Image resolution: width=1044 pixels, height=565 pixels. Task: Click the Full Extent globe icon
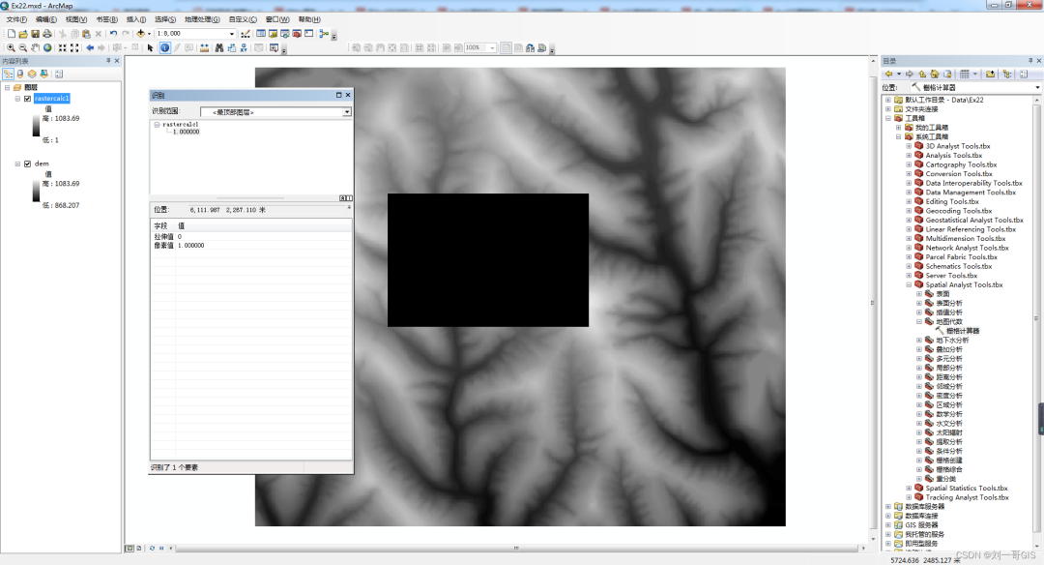tap(48, 48)
